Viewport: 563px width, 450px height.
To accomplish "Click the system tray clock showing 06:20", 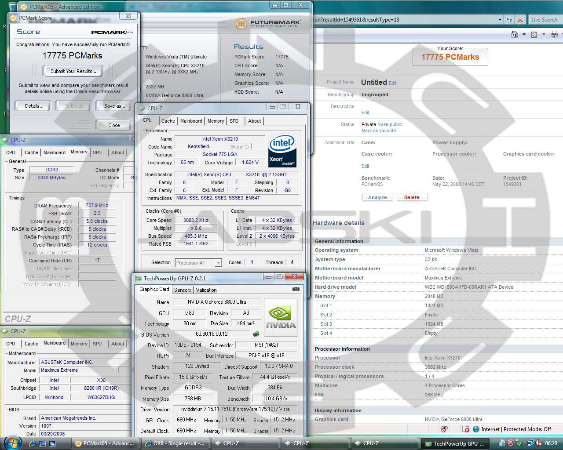I will tap(551, 443).
